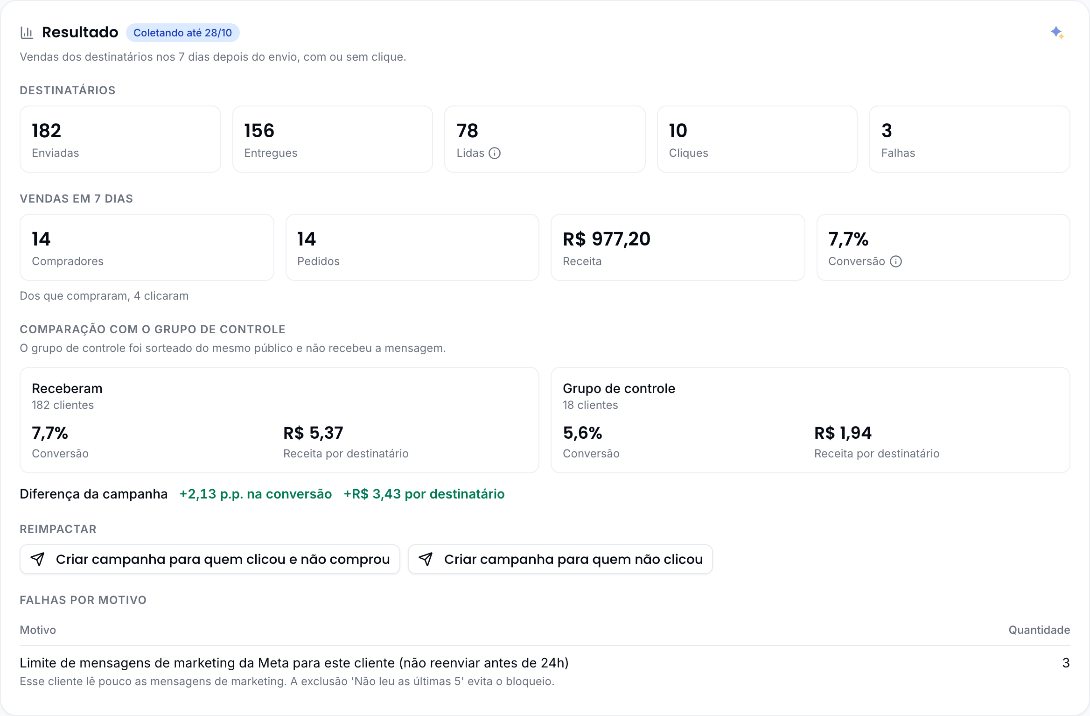This screenshot has height=716, width=1090.
Task: Select the 156 Entregues card
Action: (x=333, y=139)
